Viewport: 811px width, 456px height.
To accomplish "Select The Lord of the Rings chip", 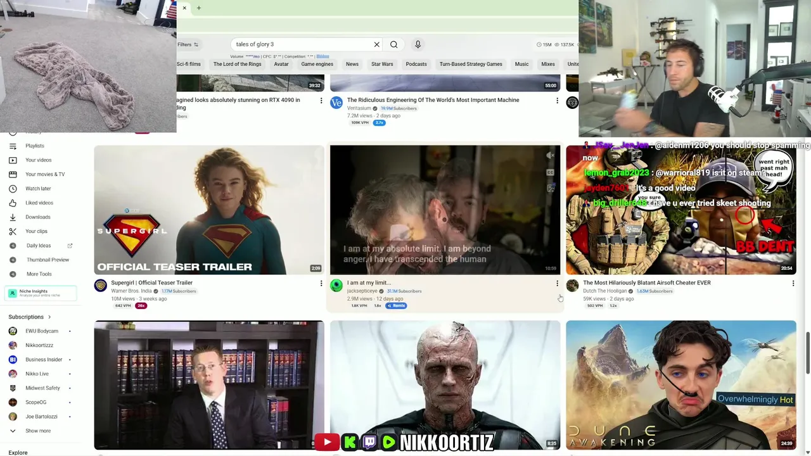I will coord(237,64).
